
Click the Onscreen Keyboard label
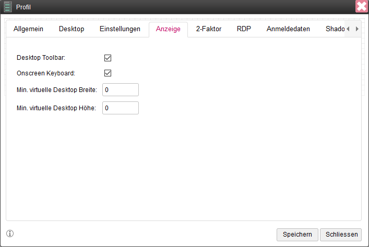(46, 73)
